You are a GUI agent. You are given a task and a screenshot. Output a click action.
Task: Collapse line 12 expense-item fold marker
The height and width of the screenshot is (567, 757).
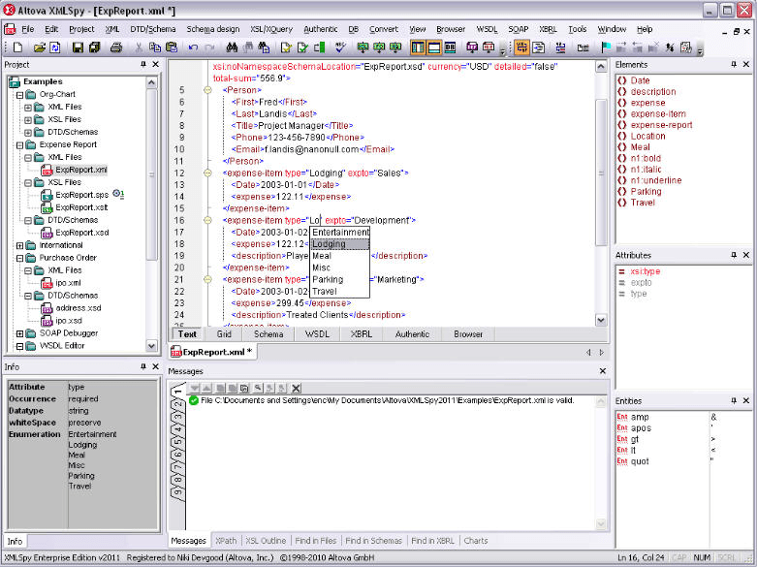tap(207, 173)
